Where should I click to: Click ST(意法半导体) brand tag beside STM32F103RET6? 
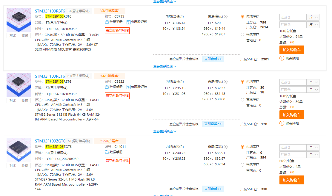(79, 76)
